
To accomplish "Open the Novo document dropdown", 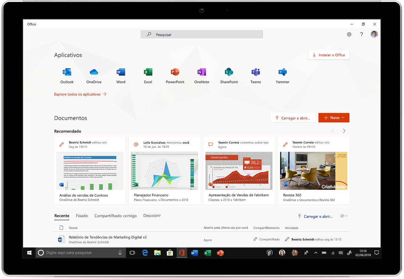I will pos(334,117).
